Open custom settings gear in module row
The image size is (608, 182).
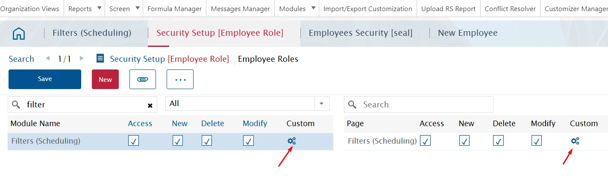tap(292, 141)
